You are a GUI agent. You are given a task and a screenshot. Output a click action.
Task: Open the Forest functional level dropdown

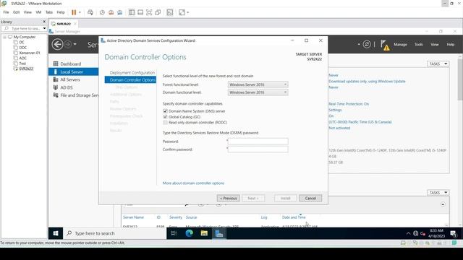pyautogui.click(x=258, y=84)
